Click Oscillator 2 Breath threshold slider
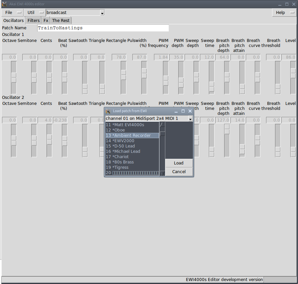Image resolution: width=298 pixels, height=284 pixels. (x=278, y=141)
